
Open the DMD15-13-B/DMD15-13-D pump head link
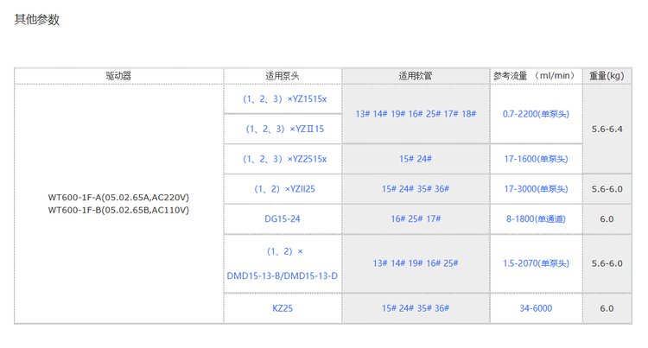tap(282, 275)
